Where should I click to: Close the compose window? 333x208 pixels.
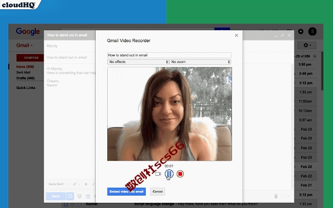pos(289,35)
